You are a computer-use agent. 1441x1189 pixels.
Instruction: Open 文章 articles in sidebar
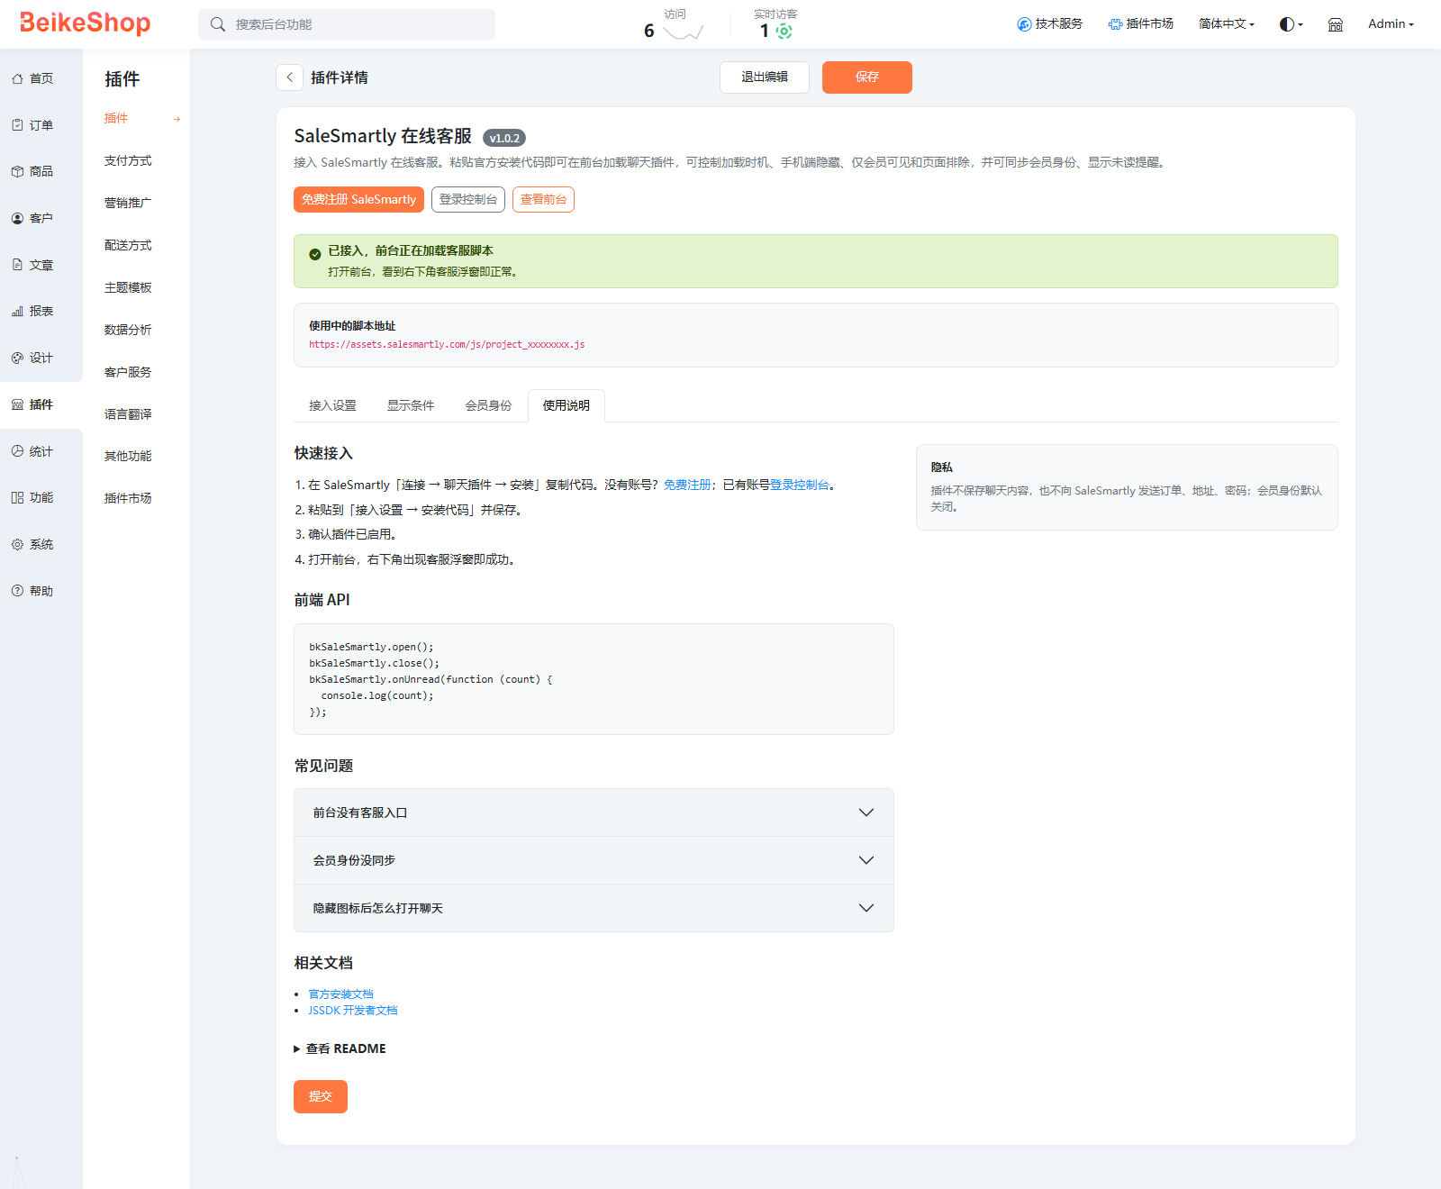click(x=32, y=265)
